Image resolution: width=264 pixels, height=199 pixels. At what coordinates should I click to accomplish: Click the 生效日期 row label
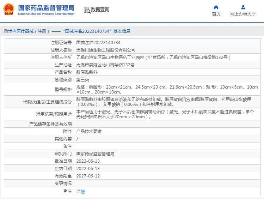click(x=63, y=169)
